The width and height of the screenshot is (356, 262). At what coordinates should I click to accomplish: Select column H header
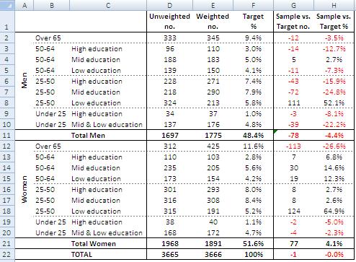coord(334,5)
